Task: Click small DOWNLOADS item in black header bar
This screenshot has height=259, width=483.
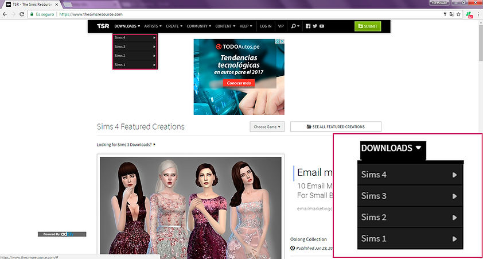Action: (x=127, y=26)
